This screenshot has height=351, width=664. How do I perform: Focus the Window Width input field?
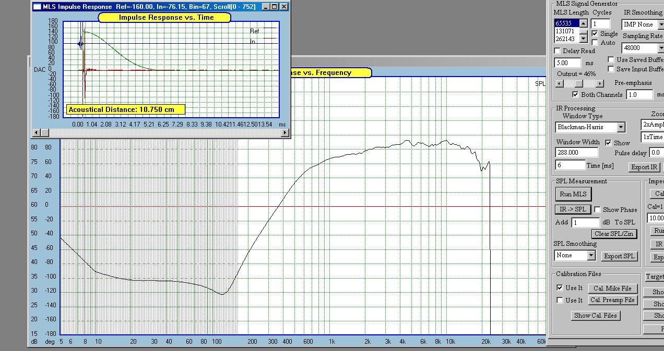click(x=577, y=153)
